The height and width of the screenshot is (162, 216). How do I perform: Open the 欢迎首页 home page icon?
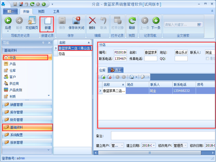[x=32, y=21]
